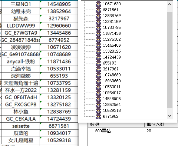This screenshot has width=178, height=146.
Task: Click the user icon beside 13320125
Action: point(98,51)
